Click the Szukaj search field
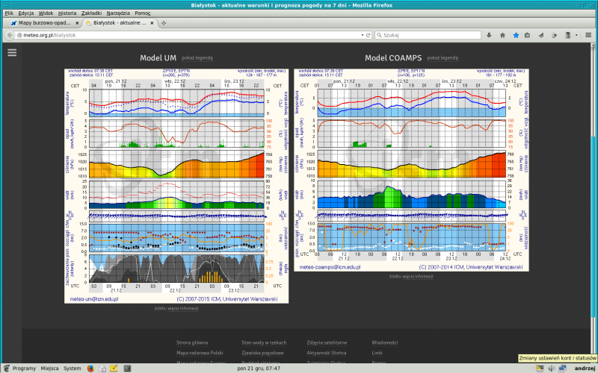The width and height of the screenshot is (598, 373). pos(426,35)
